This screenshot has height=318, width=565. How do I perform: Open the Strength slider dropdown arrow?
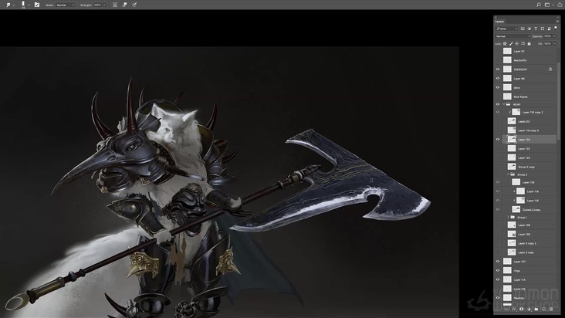[x=104, y=5]
